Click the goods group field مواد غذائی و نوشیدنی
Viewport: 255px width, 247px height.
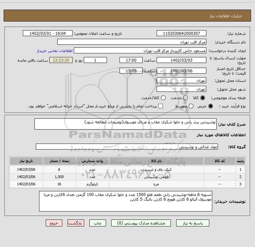click(x=127, y=147)
